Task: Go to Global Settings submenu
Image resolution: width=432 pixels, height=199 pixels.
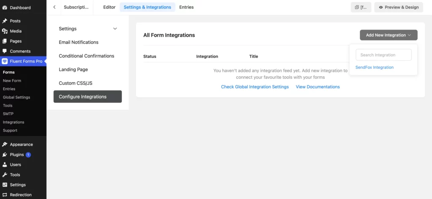Action: tap(16, 97)
